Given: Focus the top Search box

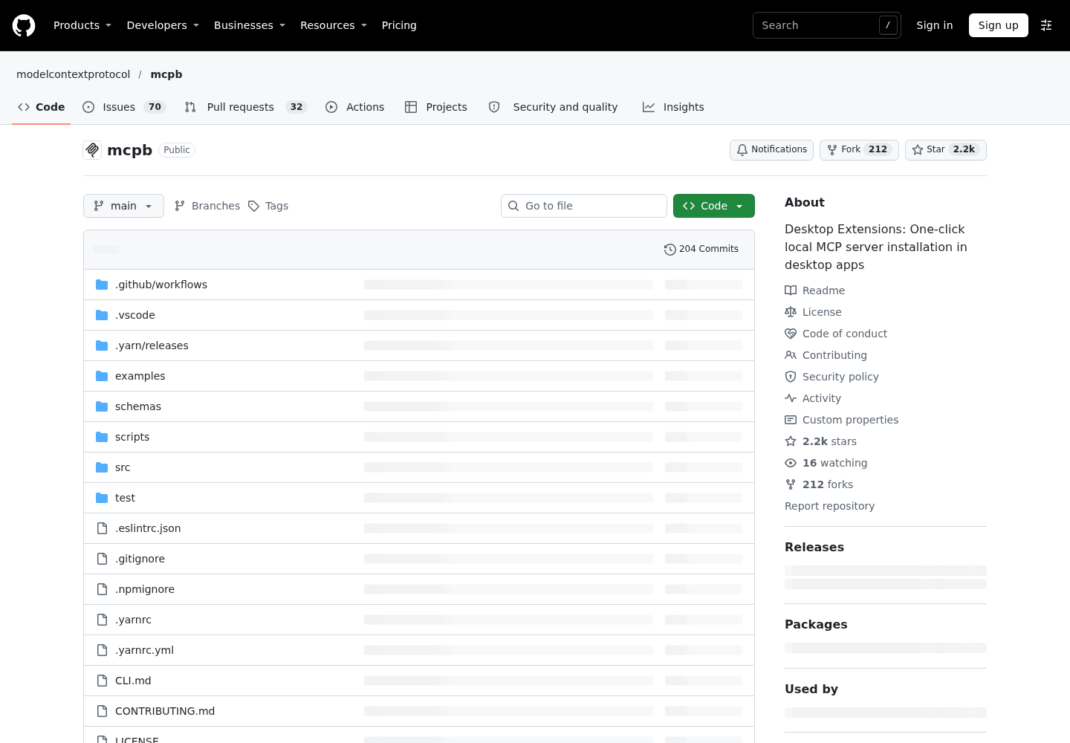Looking at the screenshot, I should coord(826,25).
